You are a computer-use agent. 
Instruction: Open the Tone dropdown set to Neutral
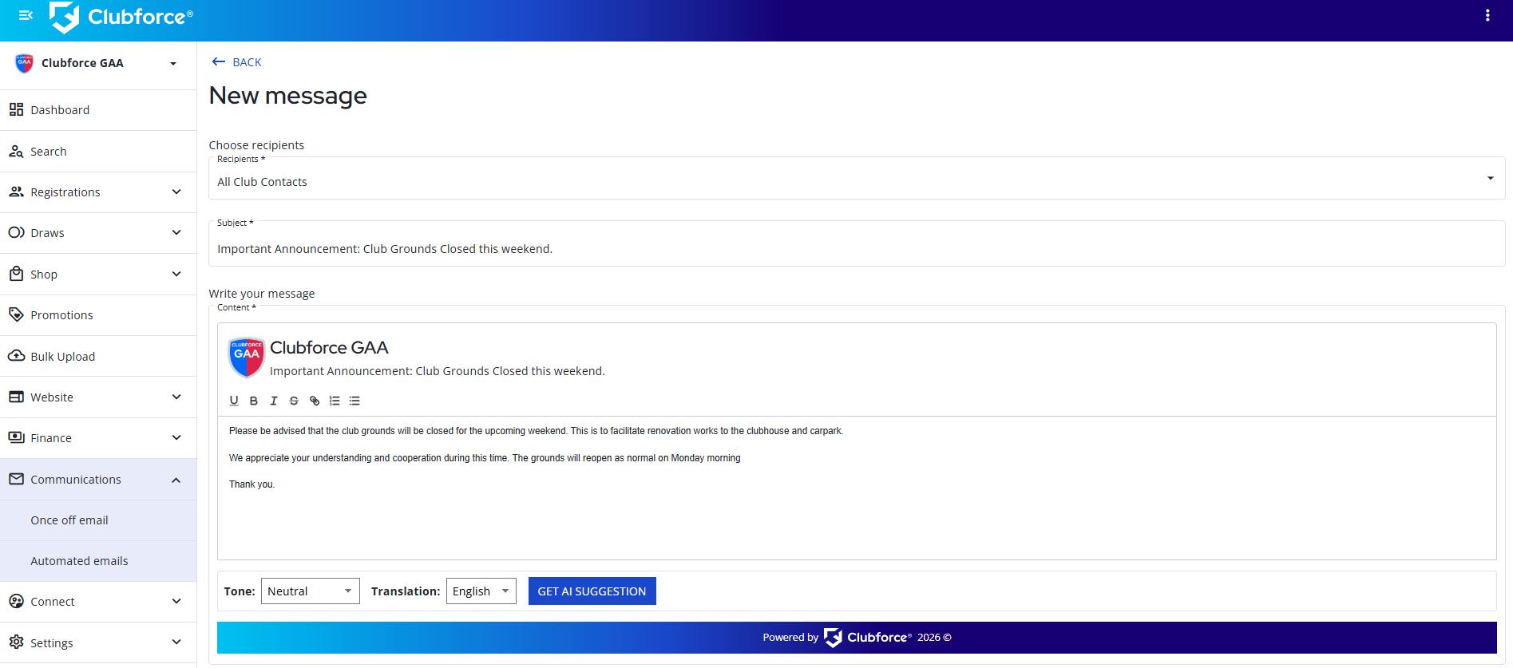click(310, 591)
